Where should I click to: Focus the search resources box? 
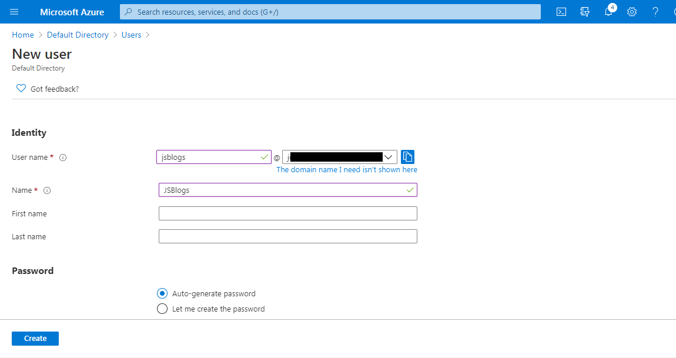tap(335, 12)
